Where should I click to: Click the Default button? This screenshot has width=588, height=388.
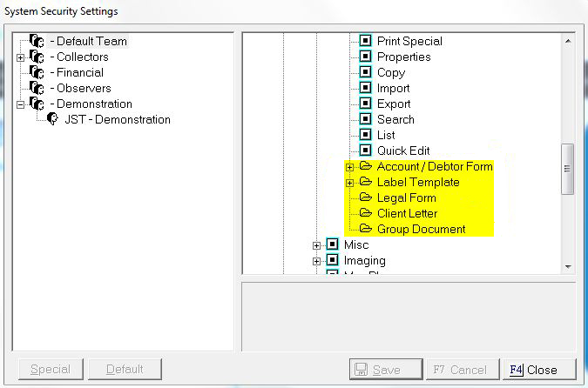[x=125, y=370]
